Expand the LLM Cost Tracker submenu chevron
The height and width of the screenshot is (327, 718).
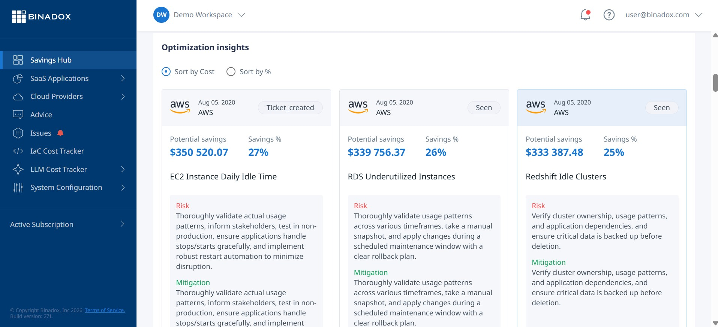[123, 169]
